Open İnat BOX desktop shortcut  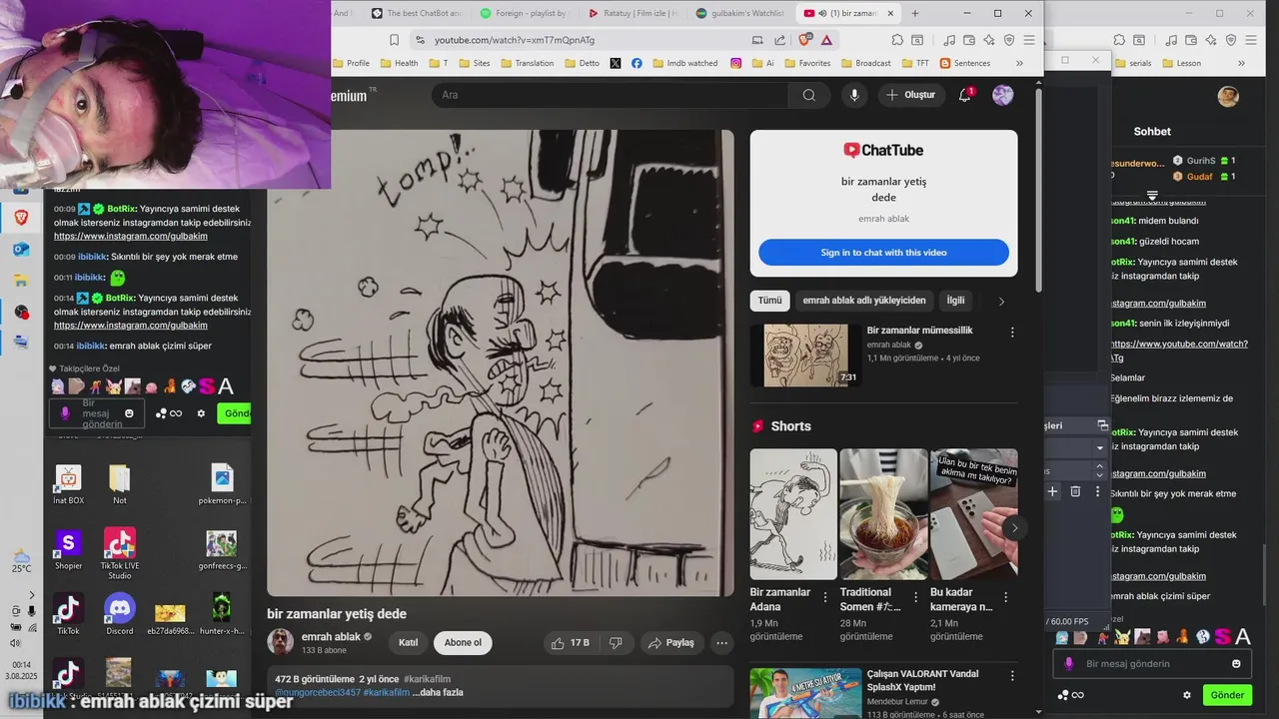tap(68, 485)
